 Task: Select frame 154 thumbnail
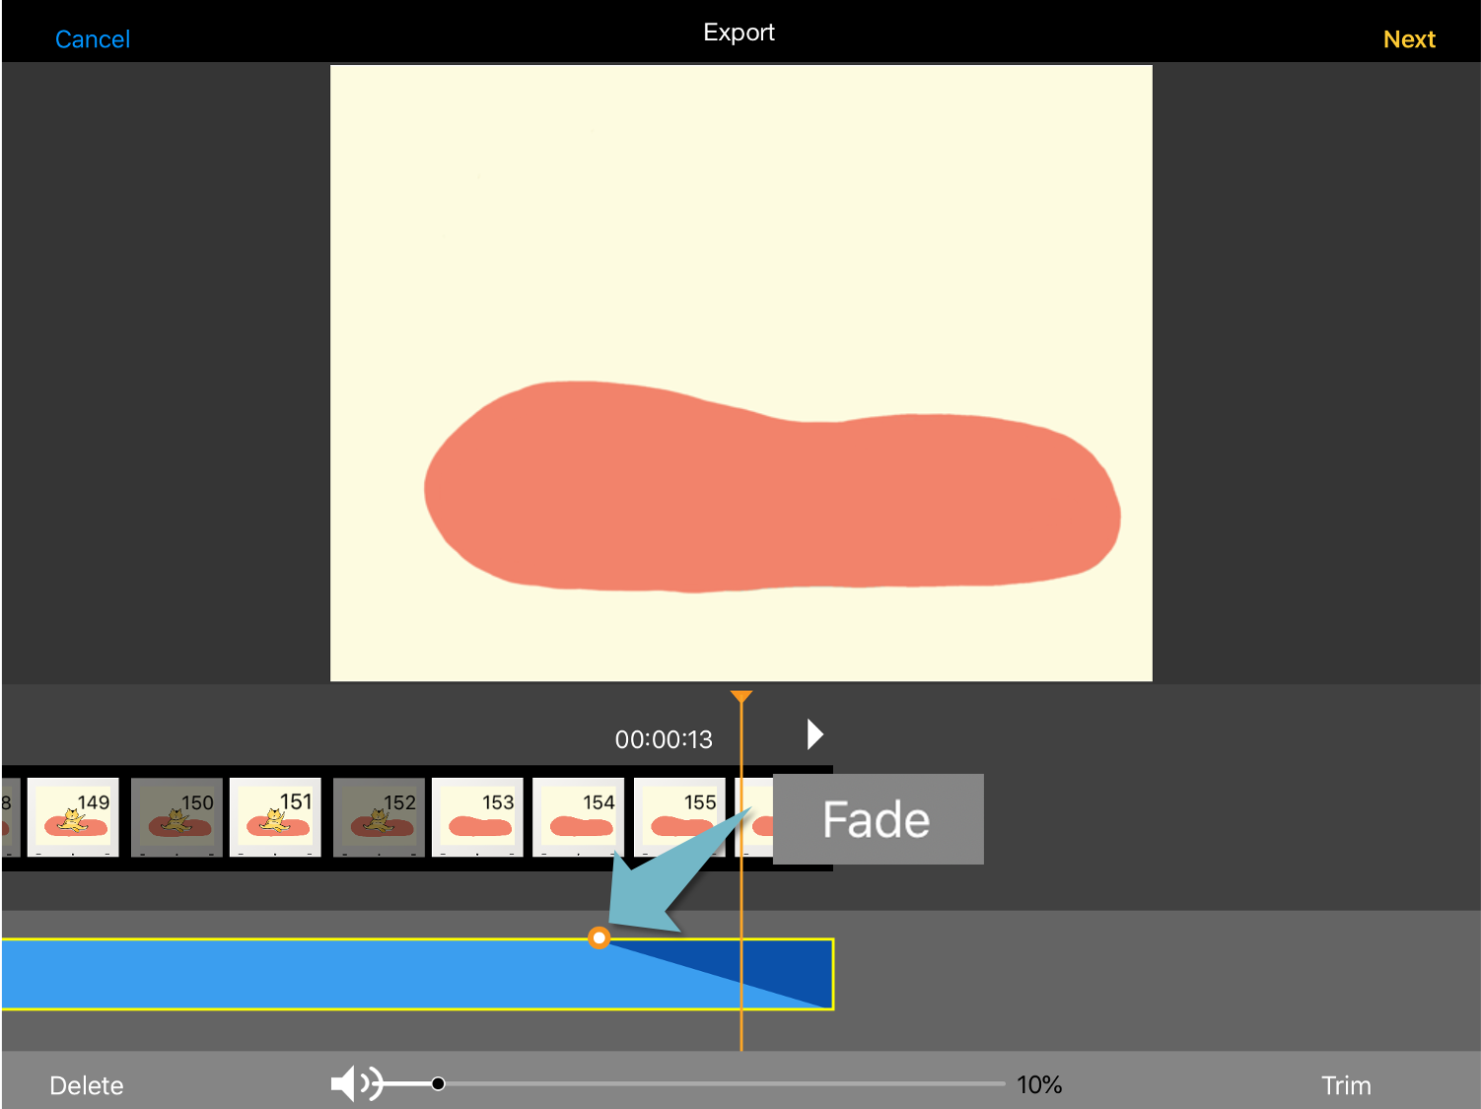pyautogui.click(x=579, y=817)
